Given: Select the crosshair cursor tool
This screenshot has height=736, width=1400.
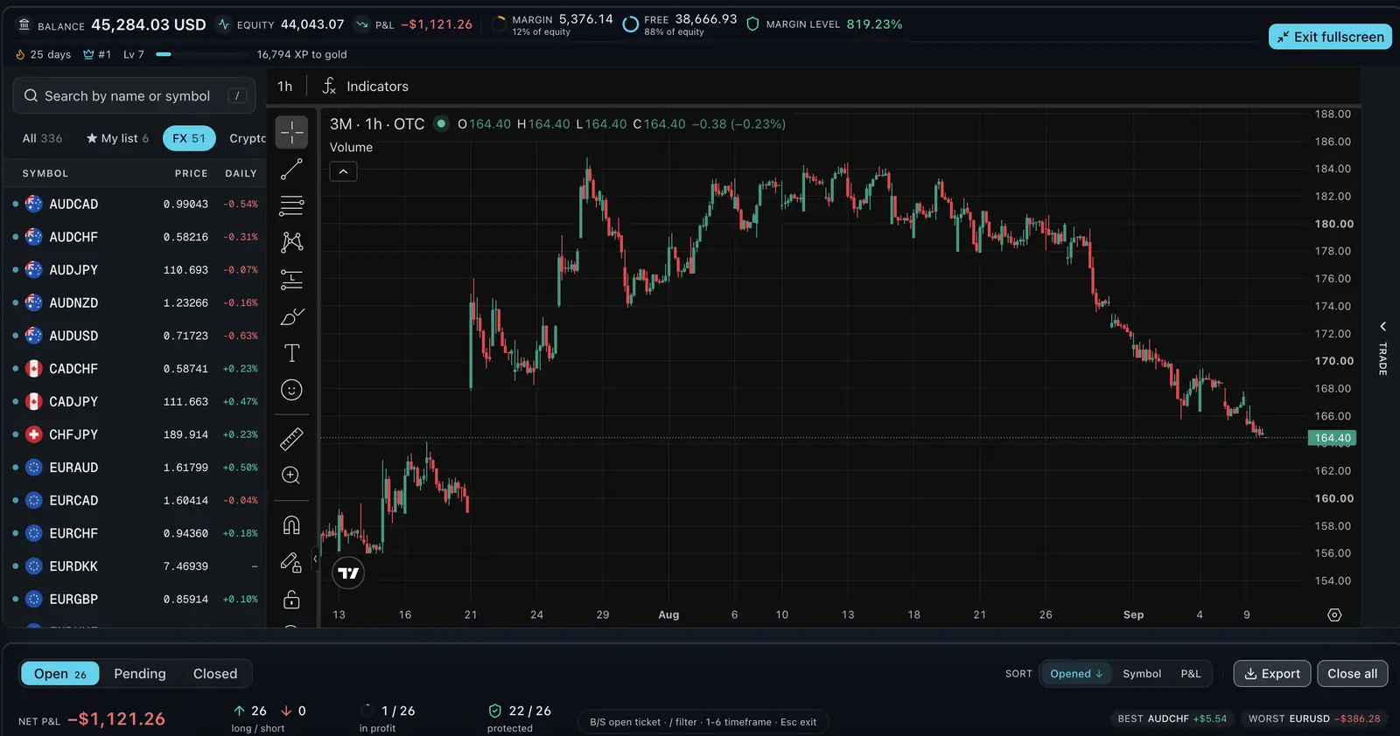Looking at the screenshot, I should (291, 132).
